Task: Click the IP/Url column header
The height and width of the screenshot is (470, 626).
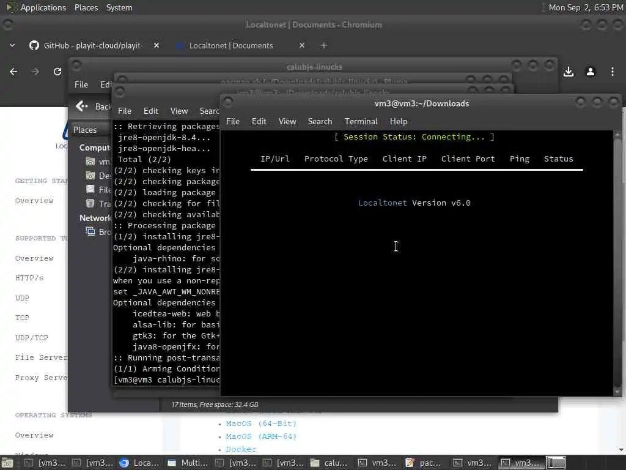Action: tap(275, 159)
